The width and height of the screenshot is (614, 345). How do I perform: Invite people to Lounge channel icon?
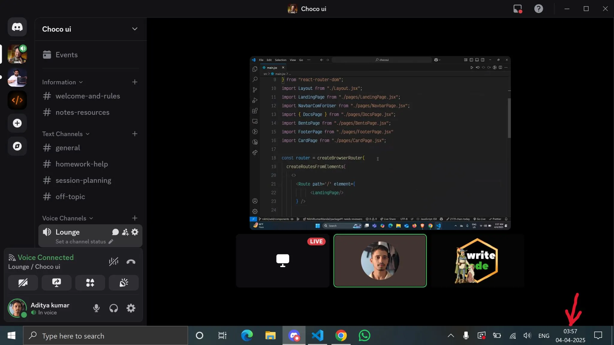pyautogui.click(x=125, y=232)
